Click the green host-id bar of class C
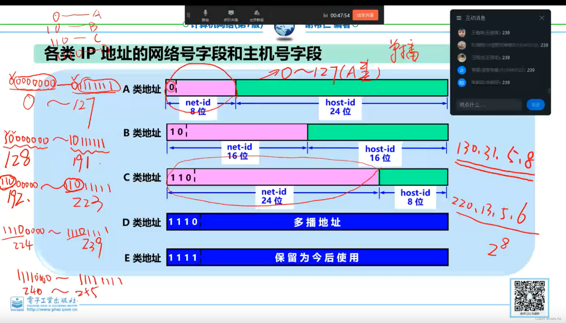 413,177
